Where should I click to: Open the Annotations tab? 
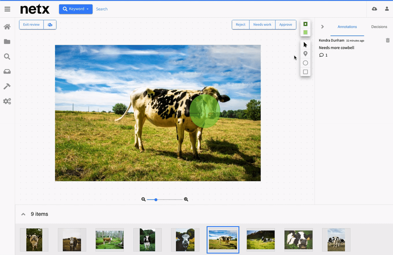point(347,27)
